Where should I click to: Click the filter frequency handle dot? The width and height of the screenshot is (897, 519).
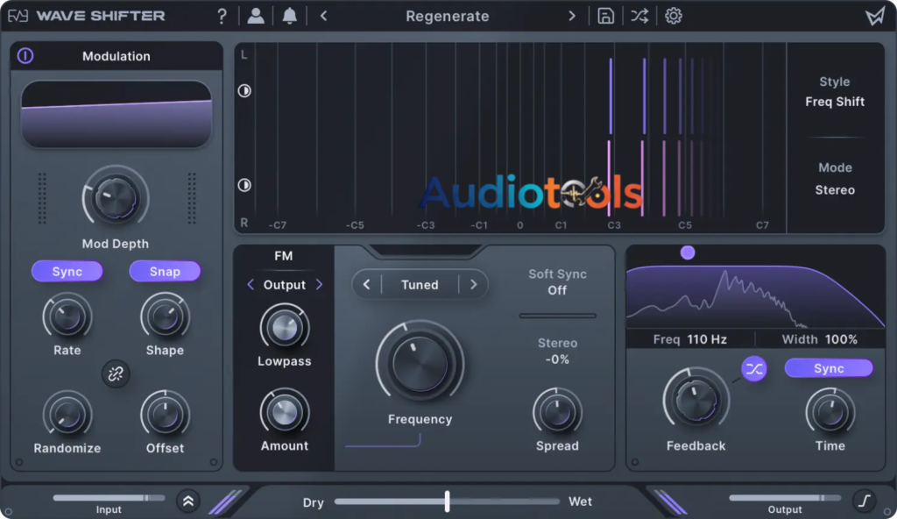[x=688, y=252]
